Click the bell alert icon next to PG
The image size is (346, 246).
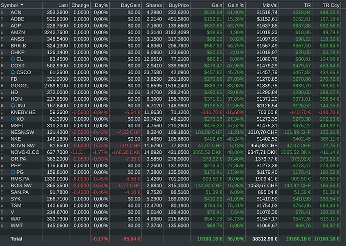coord(13,172)
